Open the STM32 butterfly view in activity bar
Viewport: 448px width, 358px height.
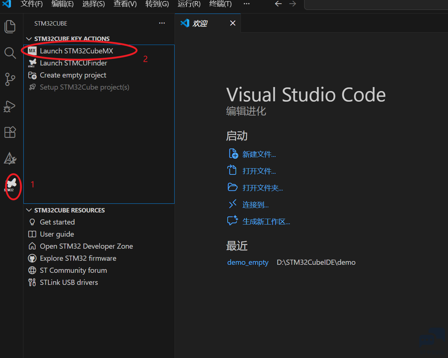(x=11, y=185)
